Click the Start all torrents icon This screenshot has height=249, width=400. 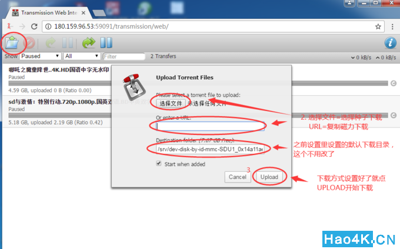pos(88,43)
